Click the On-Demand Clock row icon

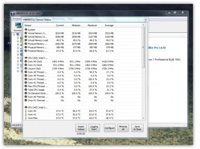point(26,93)
